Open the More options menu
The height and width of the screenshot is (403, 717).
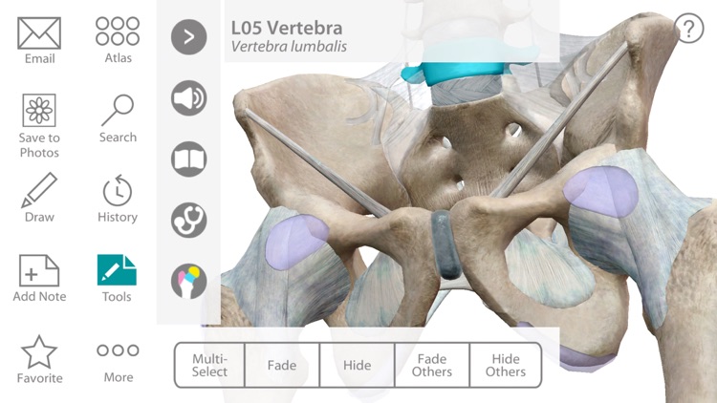tap(118, 363)
